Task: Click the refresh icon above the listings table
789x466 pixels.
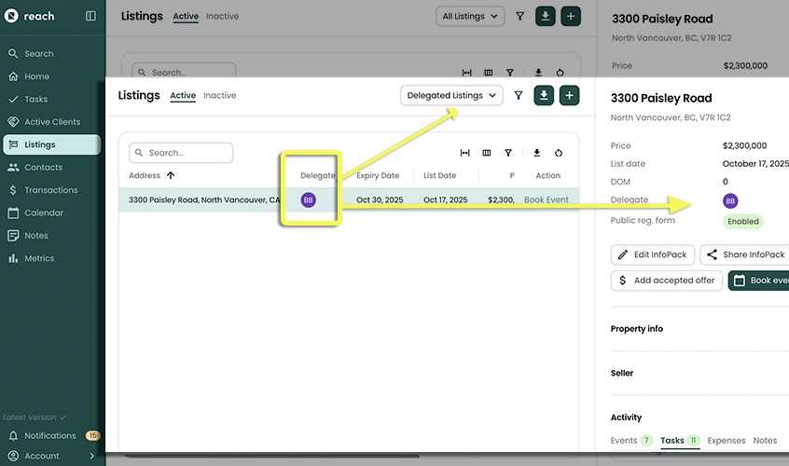Action: pos(559,153)
